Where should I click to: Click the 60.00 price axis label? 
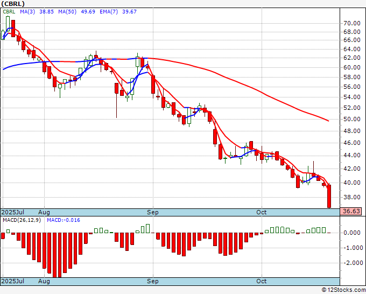point(352,67)
